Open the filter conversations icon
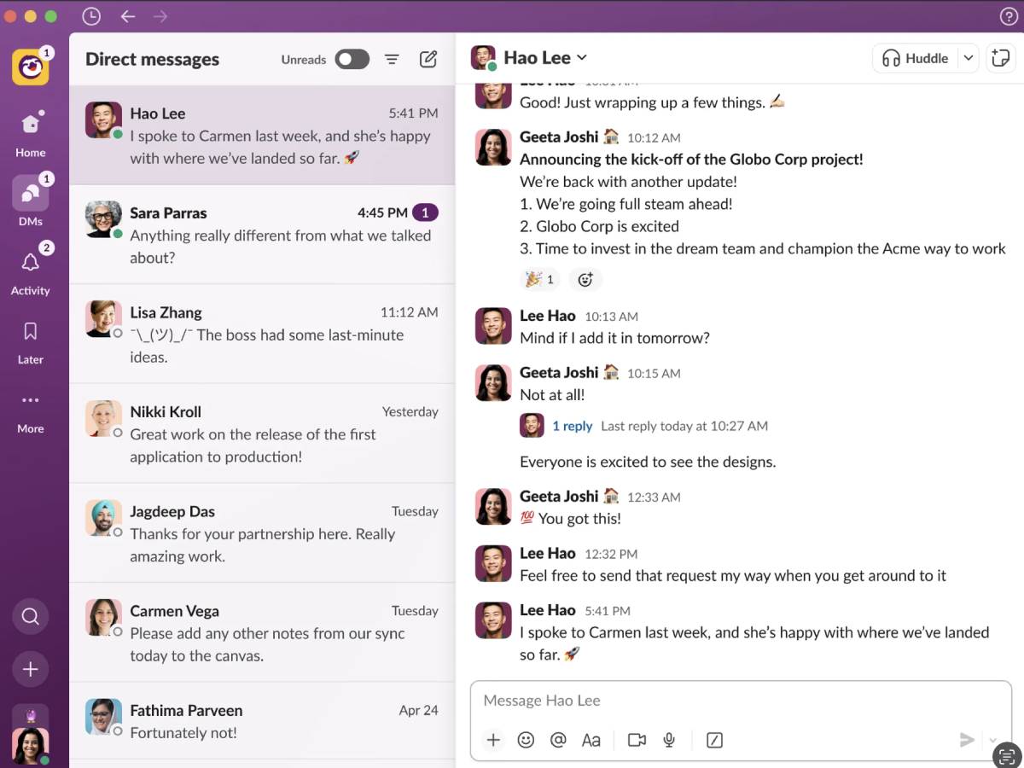1024x768 pixels. 392,59
